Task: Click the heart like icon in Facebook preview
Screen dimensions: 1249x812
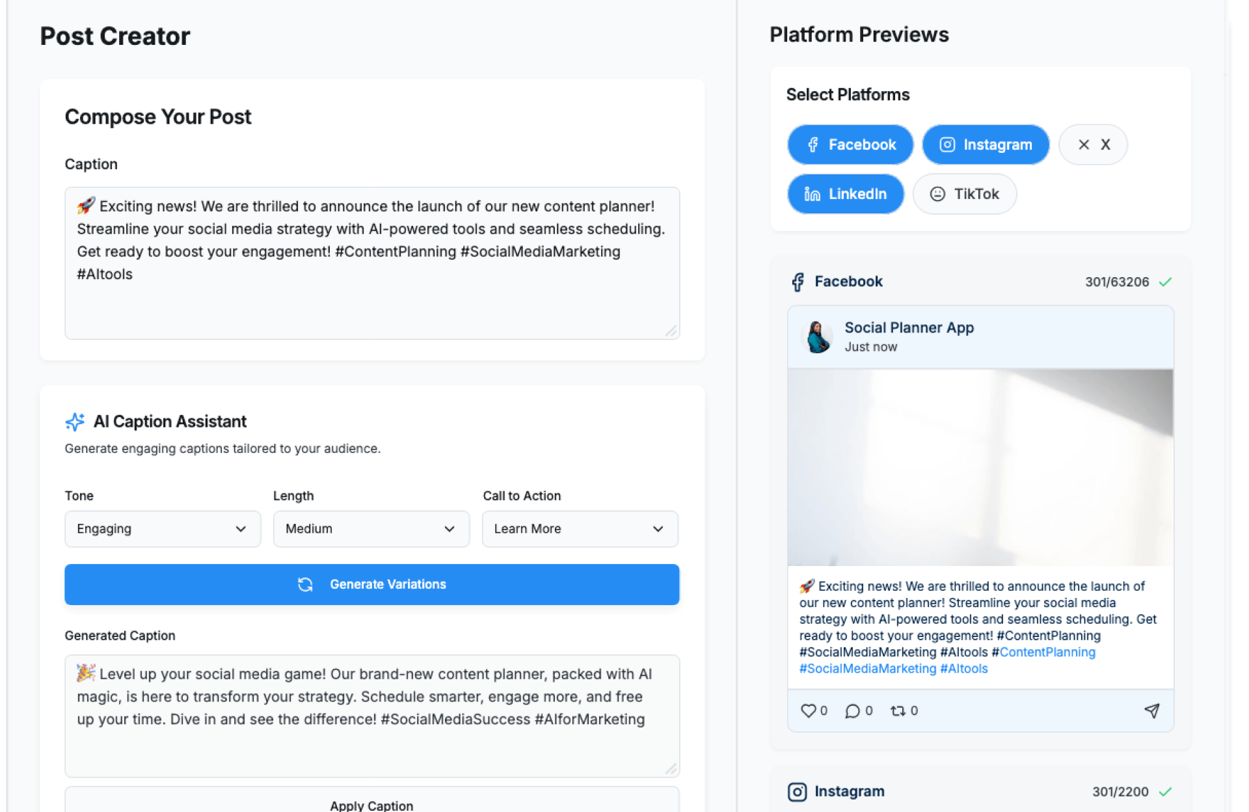Action: point(808,710)
